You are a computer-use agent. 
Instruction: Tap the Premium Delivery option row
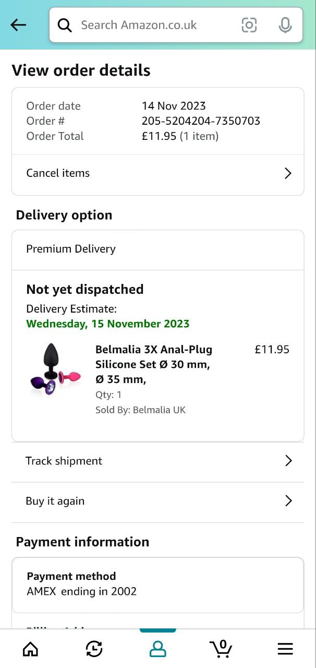tap(157, 249)
